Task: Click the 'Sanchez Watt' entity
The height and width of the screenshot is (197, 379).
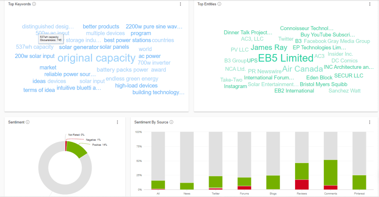Action: pos(345,91)
